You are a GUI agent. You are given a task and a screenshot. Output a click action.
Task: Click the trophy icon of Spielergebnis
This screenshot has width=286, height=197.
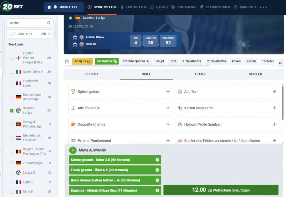click(73, 92)
